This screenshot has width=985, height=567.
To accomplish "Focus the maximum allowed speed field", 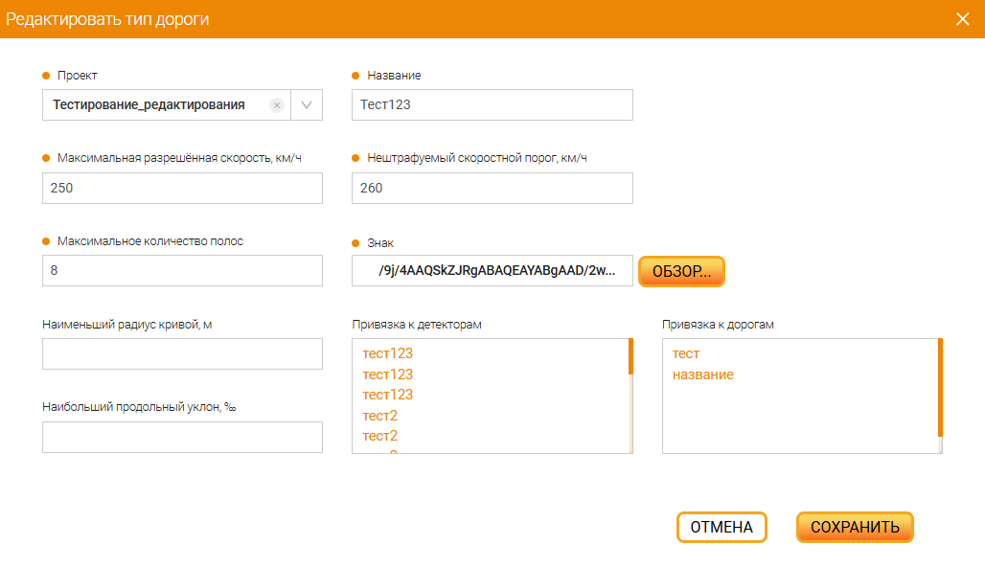I will tap(182, 189).
